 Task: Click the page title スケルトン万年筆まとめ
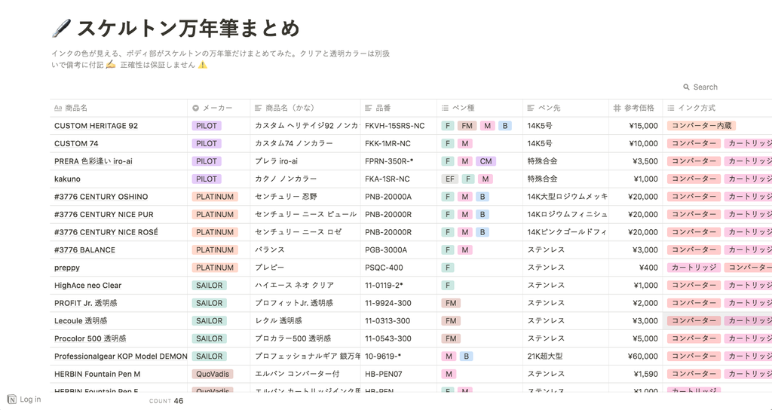click(188, 29)
